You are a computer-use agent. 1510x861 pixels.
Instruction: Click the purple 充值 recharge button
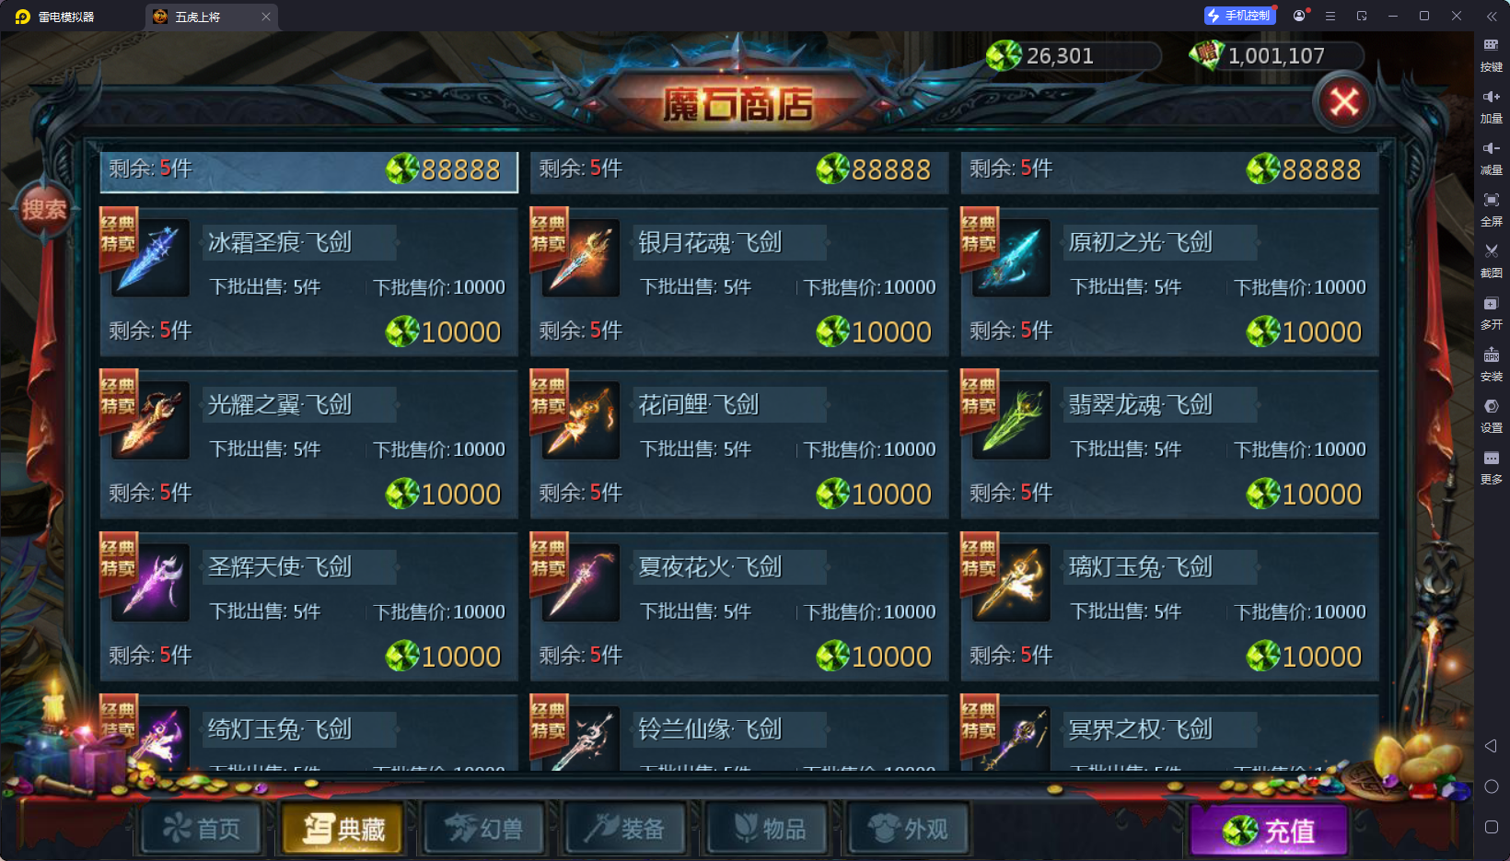pyautogui.click(x=1269, y=831)
